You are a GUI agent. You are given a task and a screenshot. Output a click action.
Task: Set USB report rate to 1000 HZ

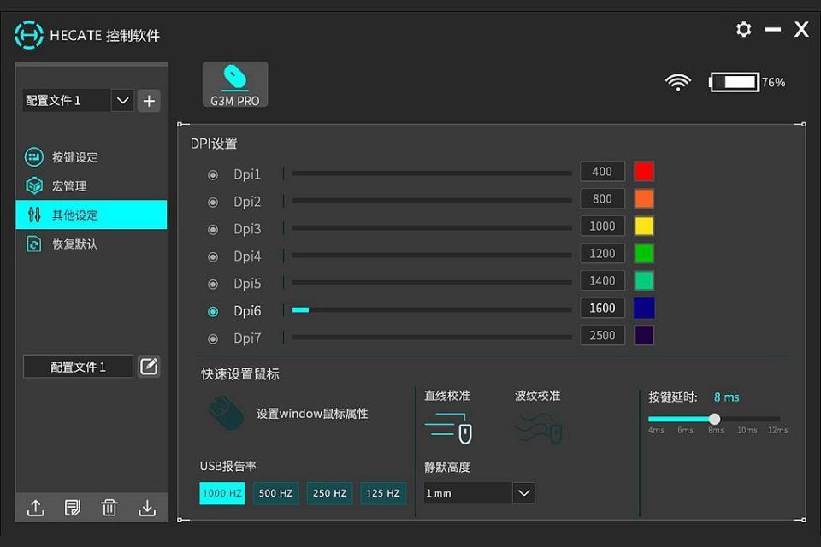222,493
